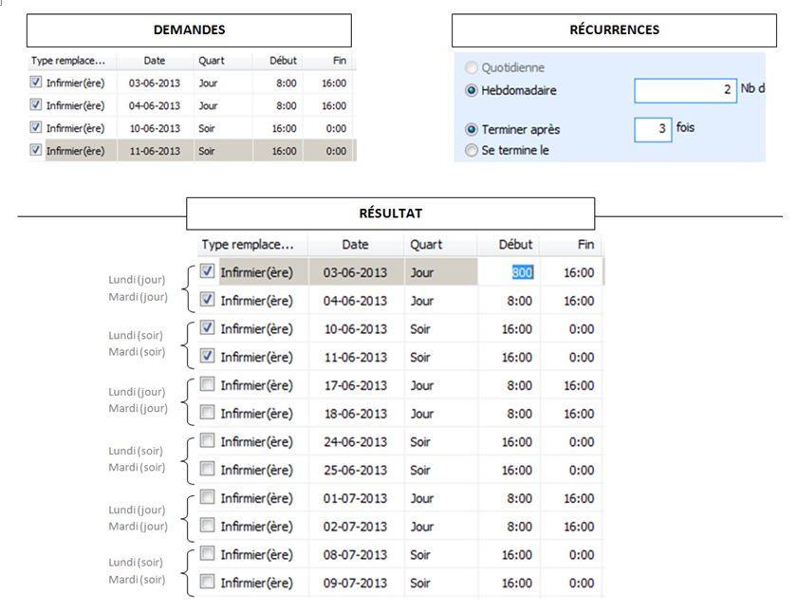Select the disabled Quotidienne radio option
Image resolution: width=797 pixels, height=612 pixels.
point(472,68)
